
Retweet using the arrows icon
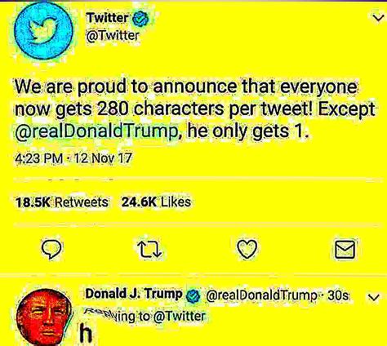click(x=149, y=250)
